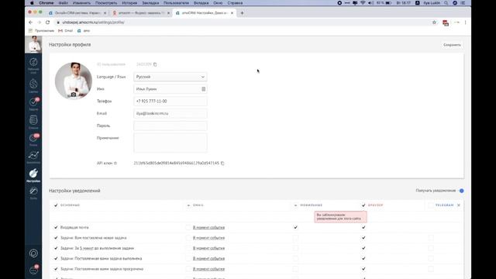This screenshot has width=496, height=279.
Task: Open the Сделки section in sidebar
Action: pyautogui.click(x=33, y=86)
